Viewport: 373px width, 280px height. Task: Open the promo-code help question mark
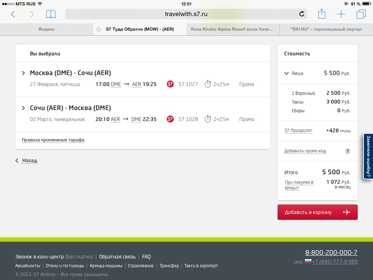pos(348,151)
